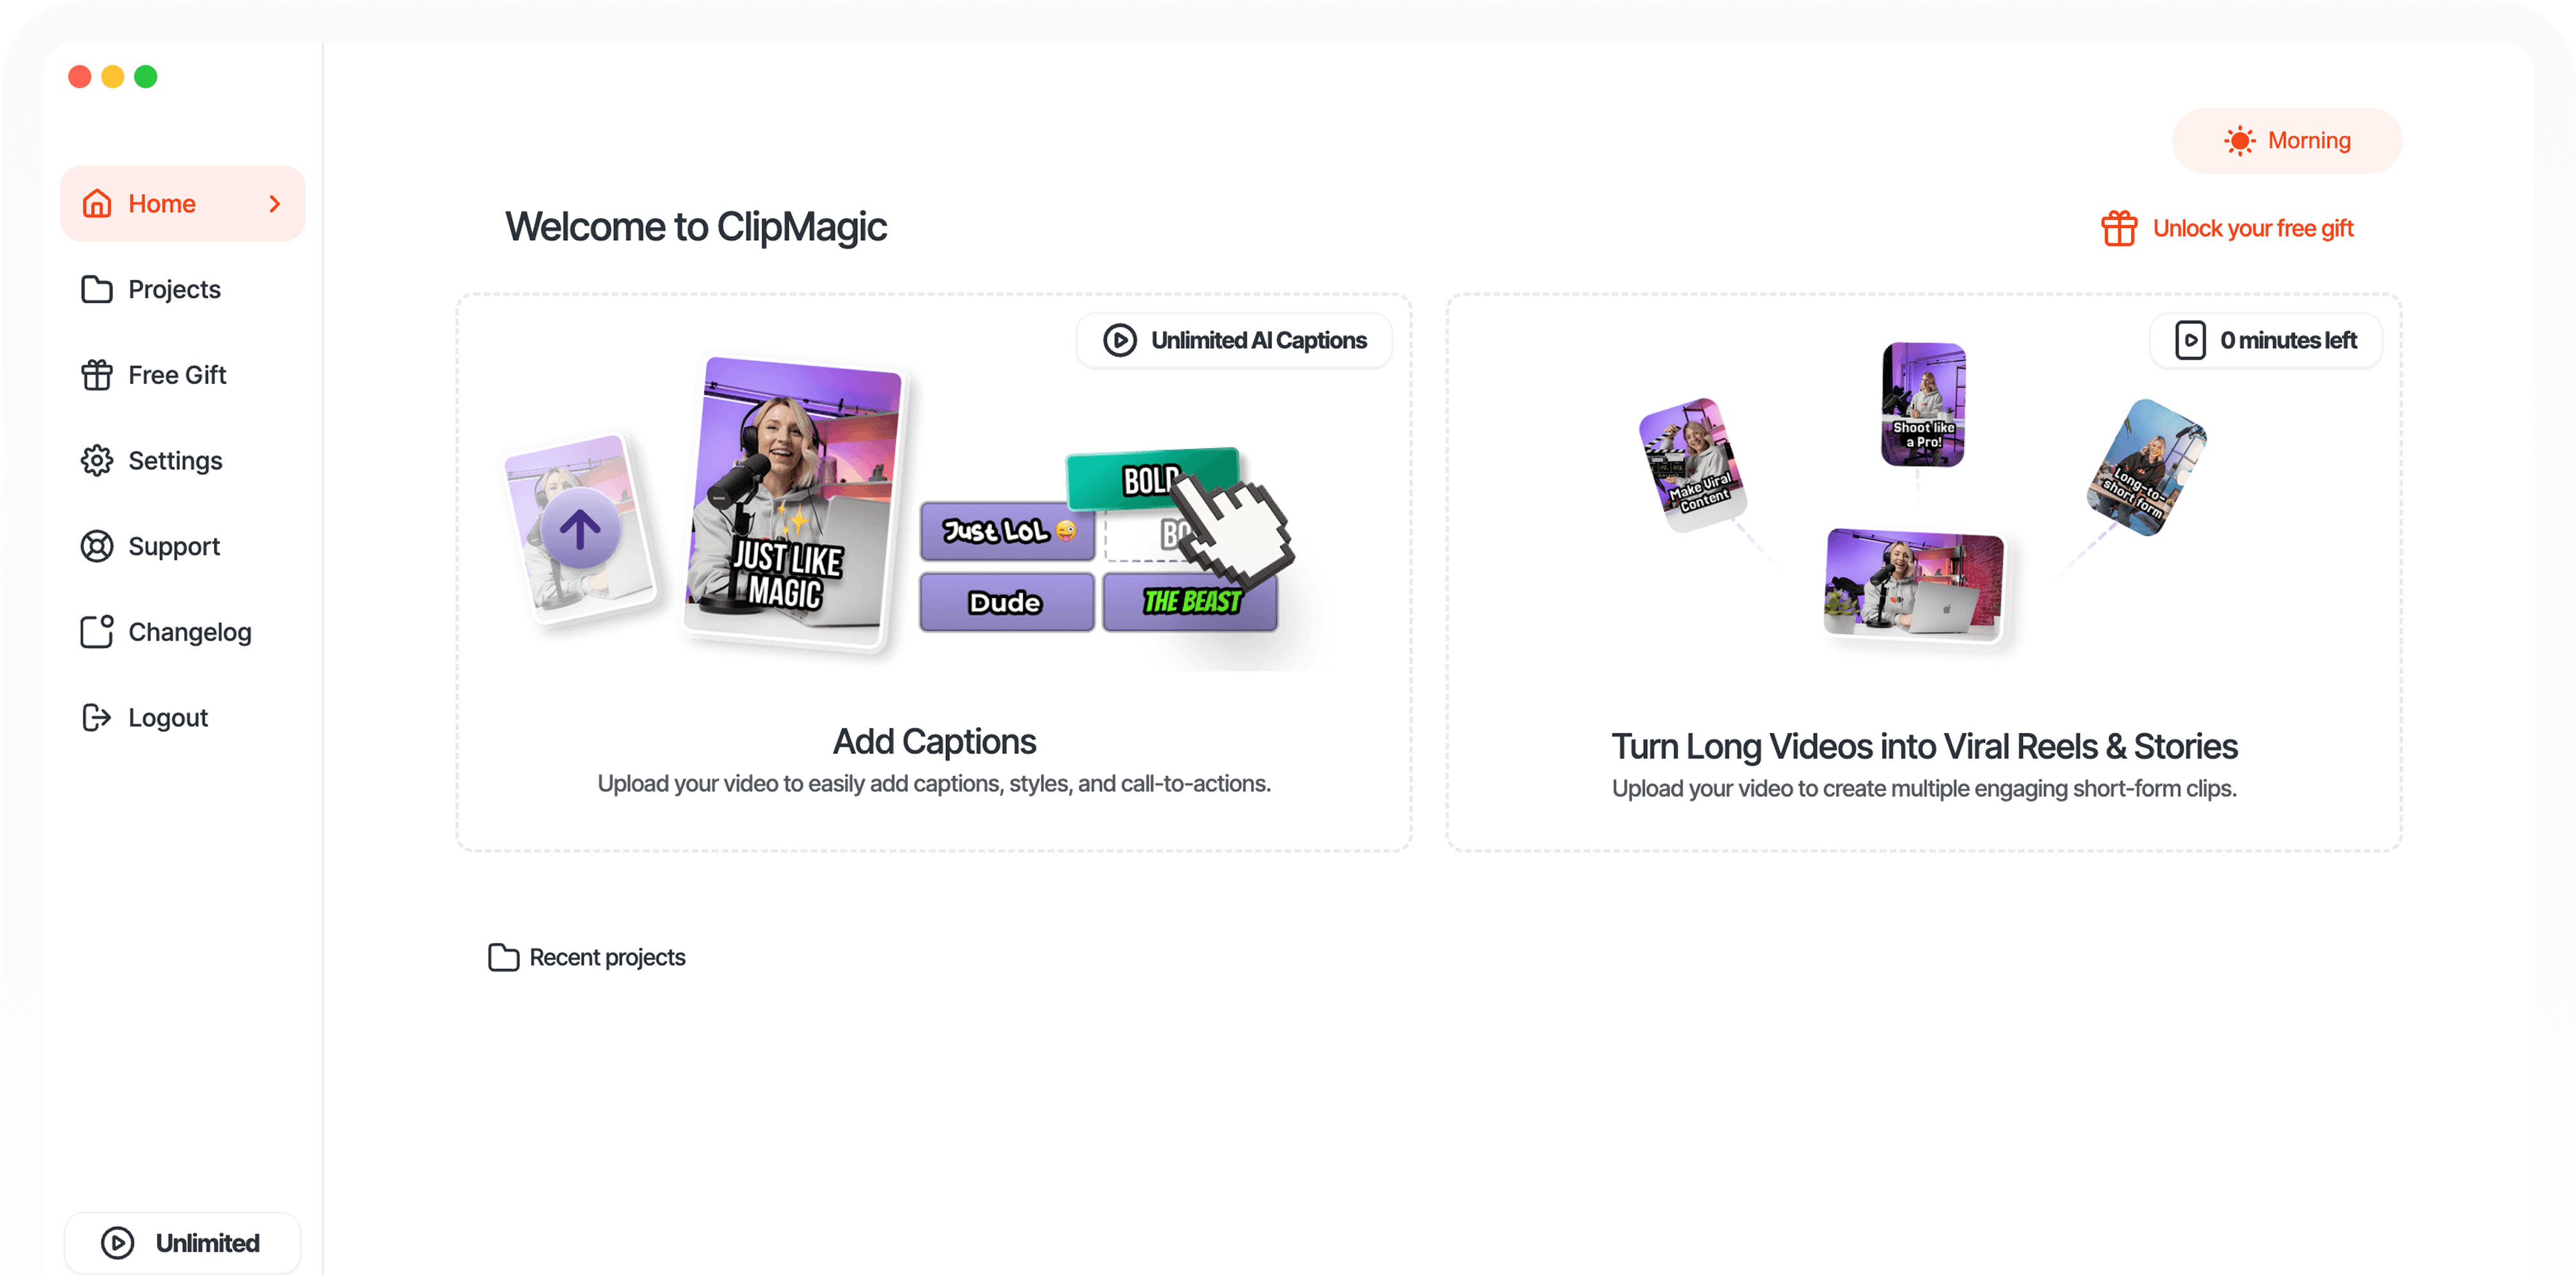Viewport: 2576px width, 1275px height.
Task: Click the Unlimited AI Captions badge
Action: (1234, 340)
